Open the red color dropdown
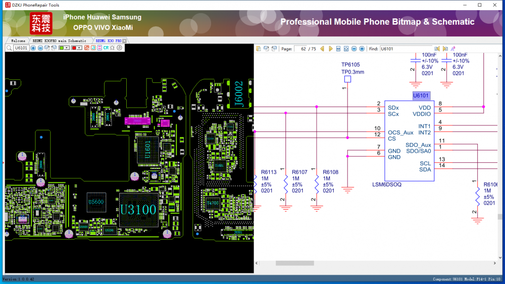The height and width of the screenshot is (284, 505). (79, 48)
